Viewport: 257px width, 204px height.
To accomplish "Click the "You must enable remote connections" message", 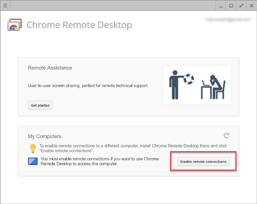I will point(100,161).
